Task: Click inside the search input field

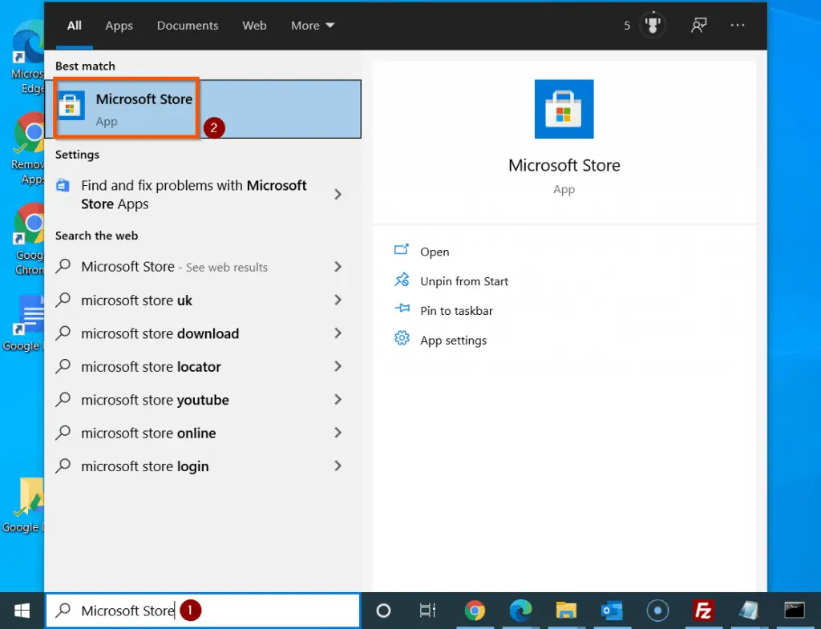Action: [200, 611]
